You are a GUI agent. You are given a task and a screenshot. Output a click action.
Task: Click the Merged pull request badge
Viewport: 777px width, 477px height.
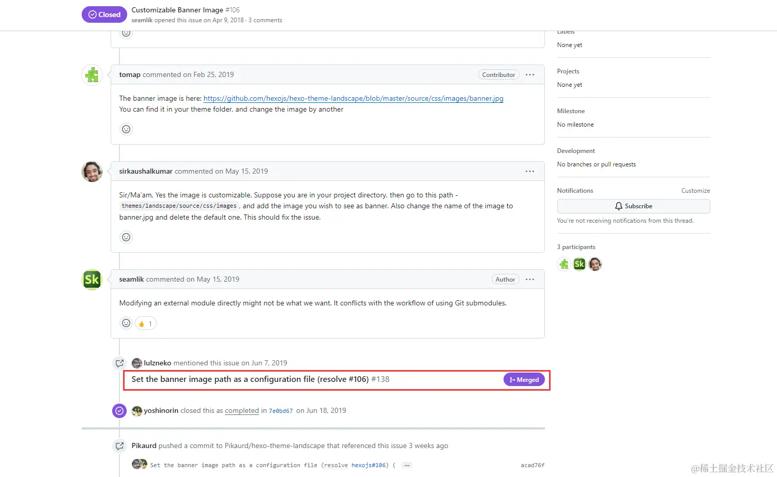point(524,380)
